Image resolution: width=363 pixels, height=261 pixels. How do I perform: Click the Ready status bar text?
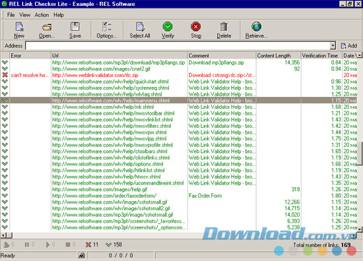pyautogui.click(x=8, y=256)
